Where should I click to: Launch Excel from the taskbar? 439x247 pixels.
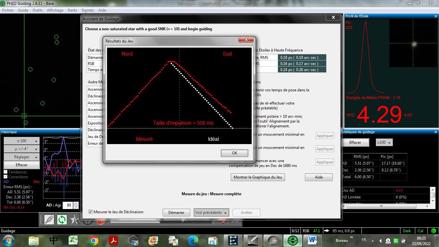(74, 240)
